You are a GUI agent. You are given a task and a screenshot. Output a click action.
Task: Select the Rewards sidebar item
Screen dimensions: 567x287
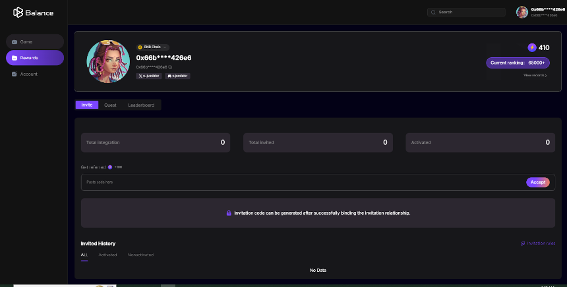click(35, 58)
